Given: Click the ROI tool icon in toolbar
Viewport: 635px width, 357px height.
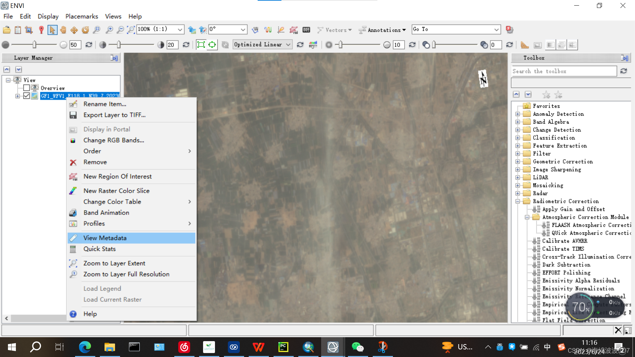Looking at the screenshot, I should (293, 30).
